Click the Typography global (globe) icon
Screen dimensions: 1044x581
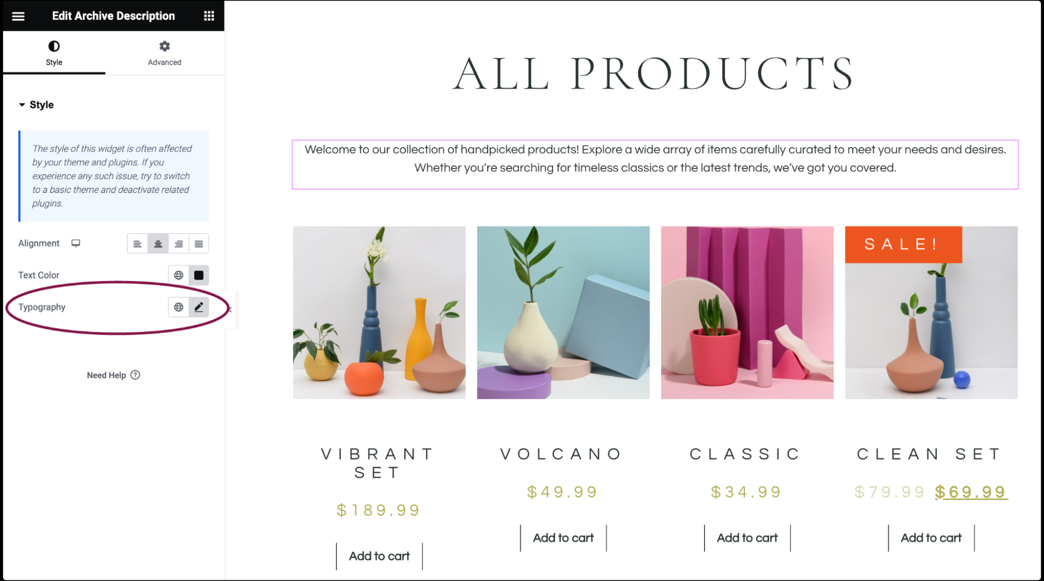[178, 307]
